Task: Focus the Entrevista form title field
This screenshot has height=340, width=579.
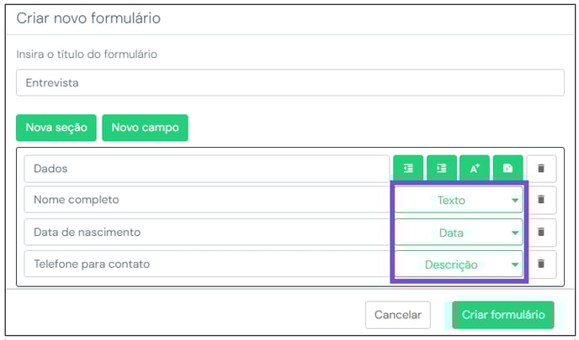Action: click(x=289, y=82)
